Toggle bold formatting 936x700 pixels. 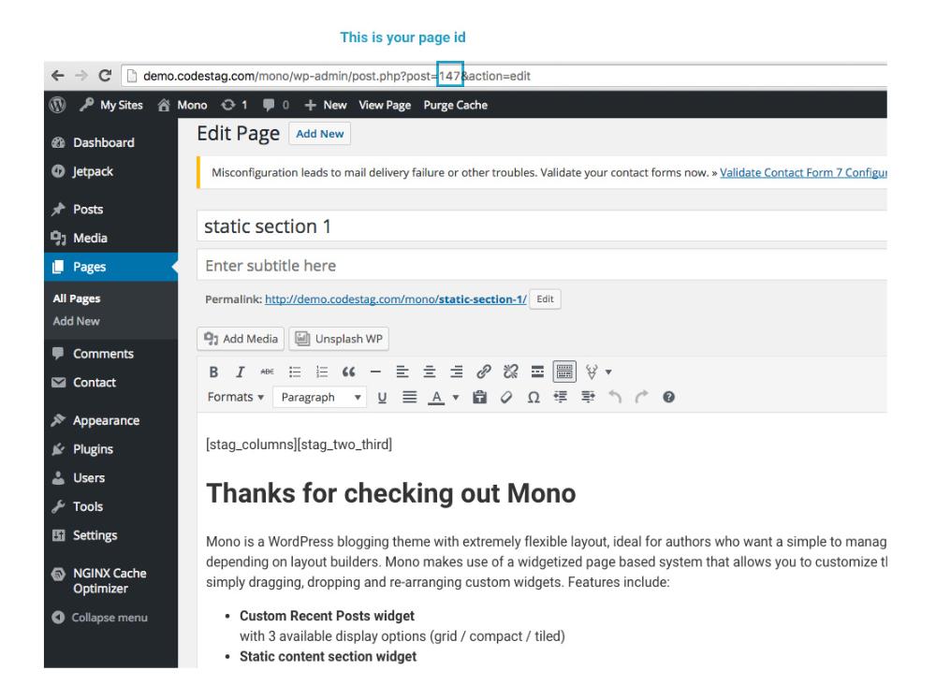213,372
